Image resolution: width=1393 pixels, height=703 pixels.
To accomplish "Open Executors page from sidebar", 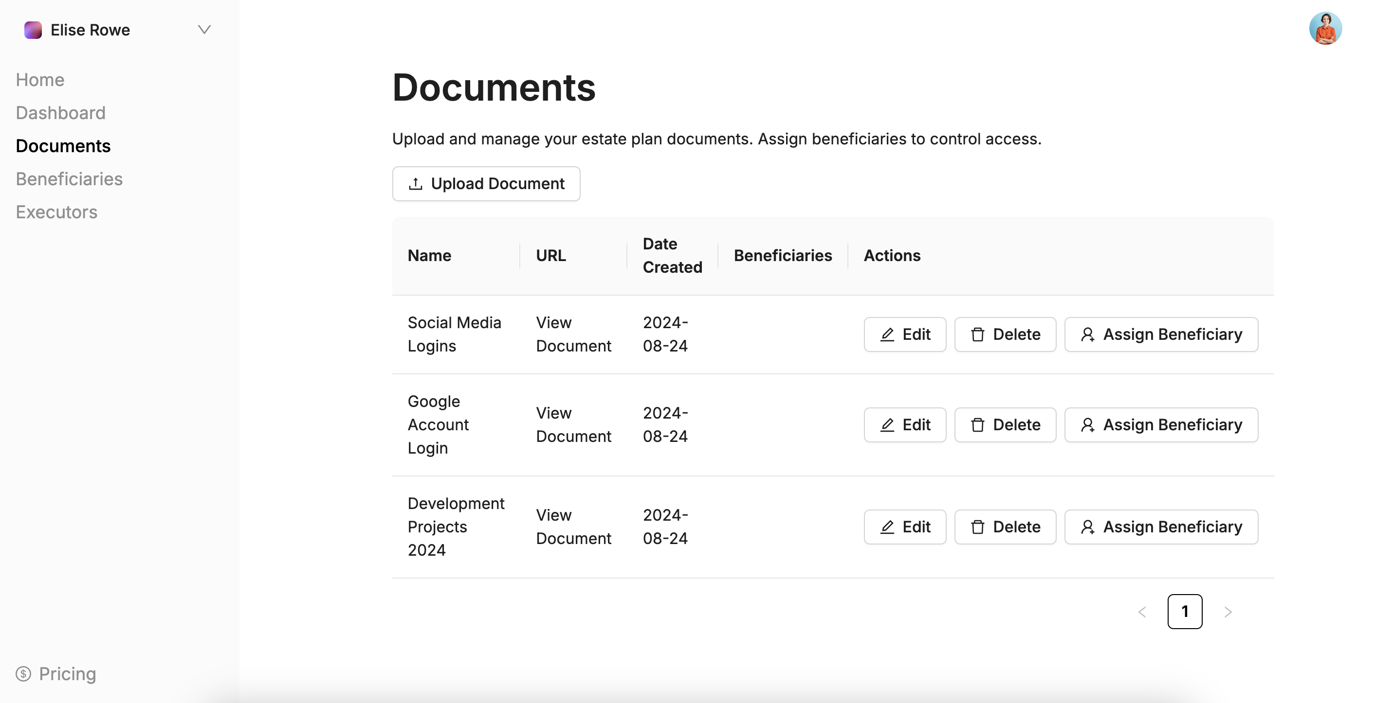I will point(57,211).
